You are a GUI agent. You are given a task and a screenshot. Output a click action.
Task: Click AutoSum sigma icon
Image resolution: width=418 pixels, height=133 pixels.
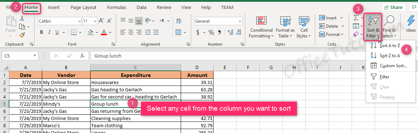point(356,18)
